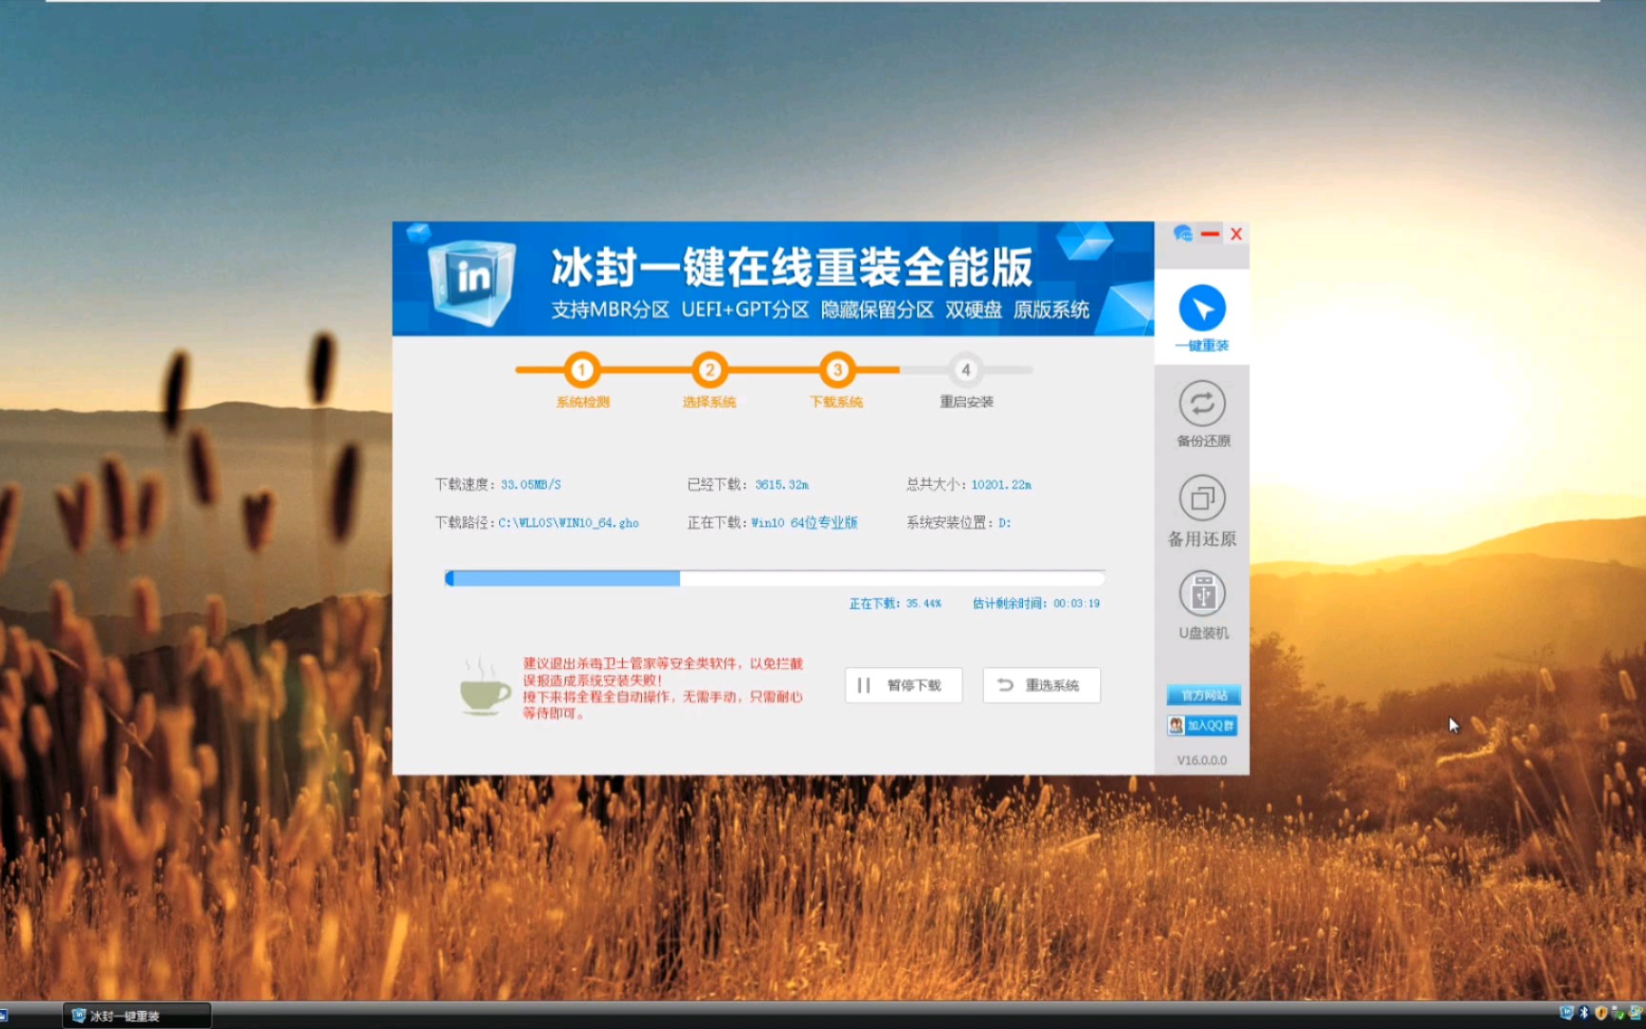Click the '支持MBR分区' subtitle text
This screenshot has height=1029, width=1646.
[611, 310]
